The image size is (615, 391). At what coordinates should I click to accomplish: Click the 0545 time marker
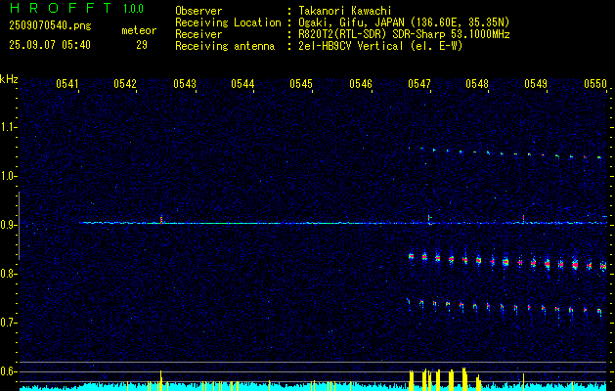click(x=301, y=83)
